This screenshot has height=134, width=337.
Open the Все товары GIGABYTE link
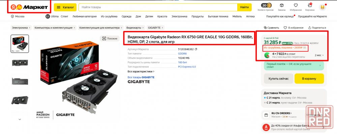tap(141, 77)
